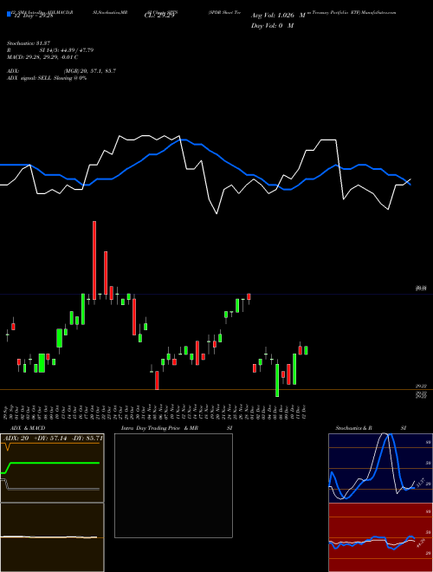
Task: Click the rotated '31.37' Stochastics value label
Action: [420, 483]
